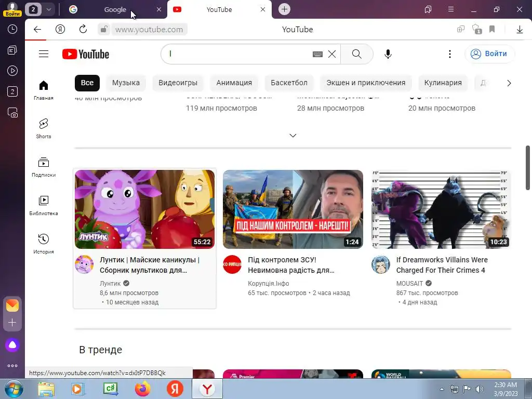Filter by Баскетбол chip
The height and width of the screenshot is (399, 532).
click(x=289, y=83)
